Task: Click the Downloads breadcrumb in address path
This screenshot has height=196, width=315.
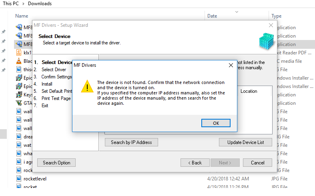Action: point(40,4)
